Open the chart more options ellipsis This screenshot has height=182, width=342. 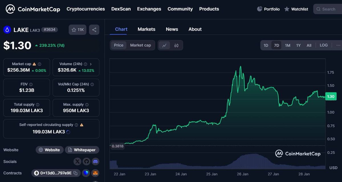[338, 45]
